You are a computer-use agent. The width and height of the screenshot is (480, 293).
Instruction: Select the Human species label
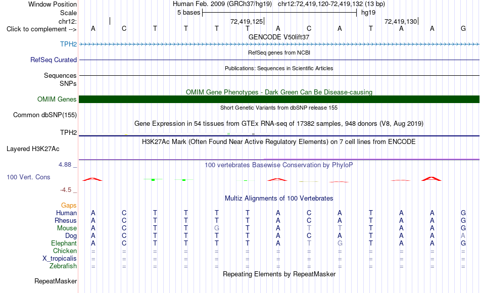coord(66,213)
